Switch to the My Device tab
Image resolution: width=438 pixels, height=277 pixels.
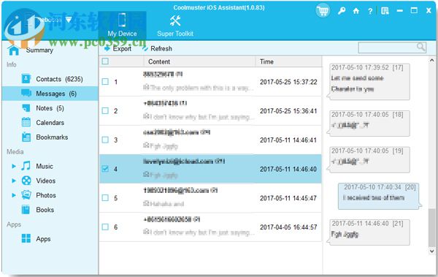122,25
